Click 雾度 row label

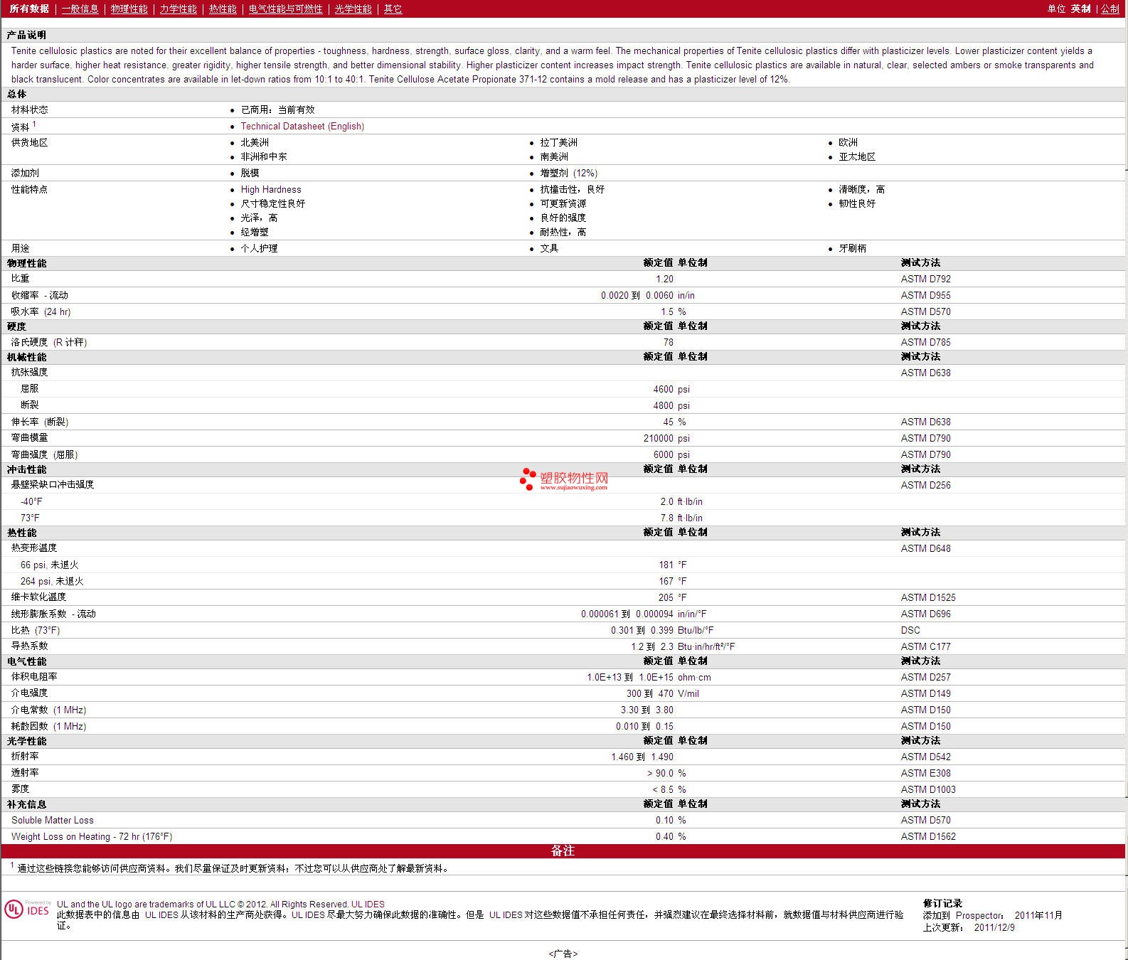[20, 789]
